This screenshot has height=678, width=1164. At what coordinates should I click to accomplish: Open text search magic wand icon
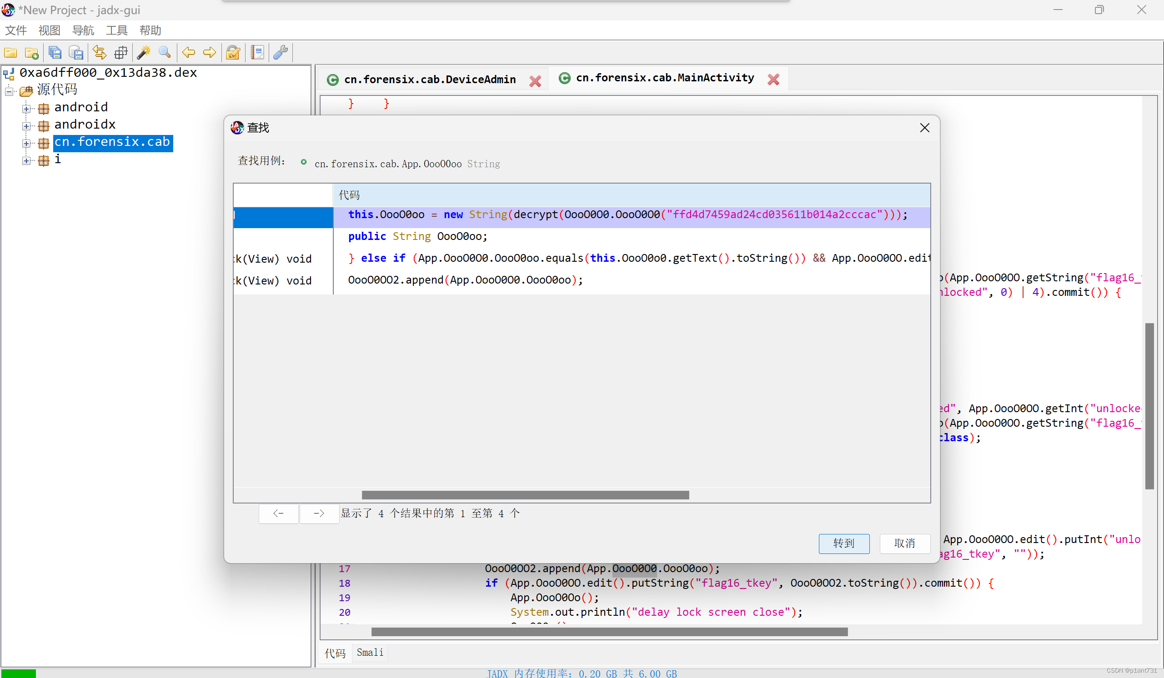pos(144,53)
